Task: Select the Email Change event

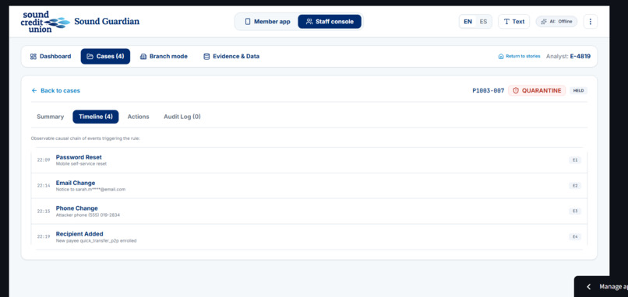Action: (x=309, y=186)
